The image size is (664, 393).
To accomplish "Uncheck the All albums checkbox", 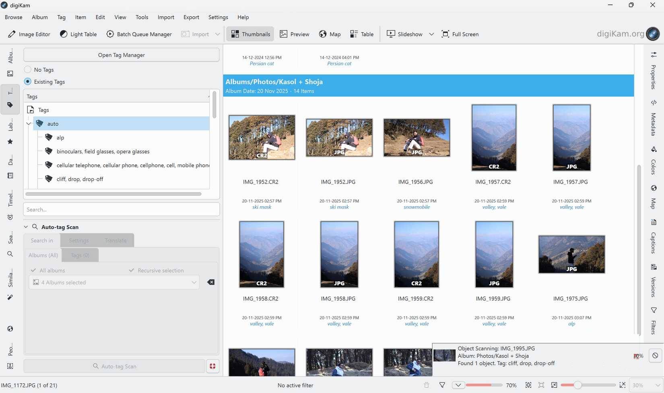I will tap(34, 270).
